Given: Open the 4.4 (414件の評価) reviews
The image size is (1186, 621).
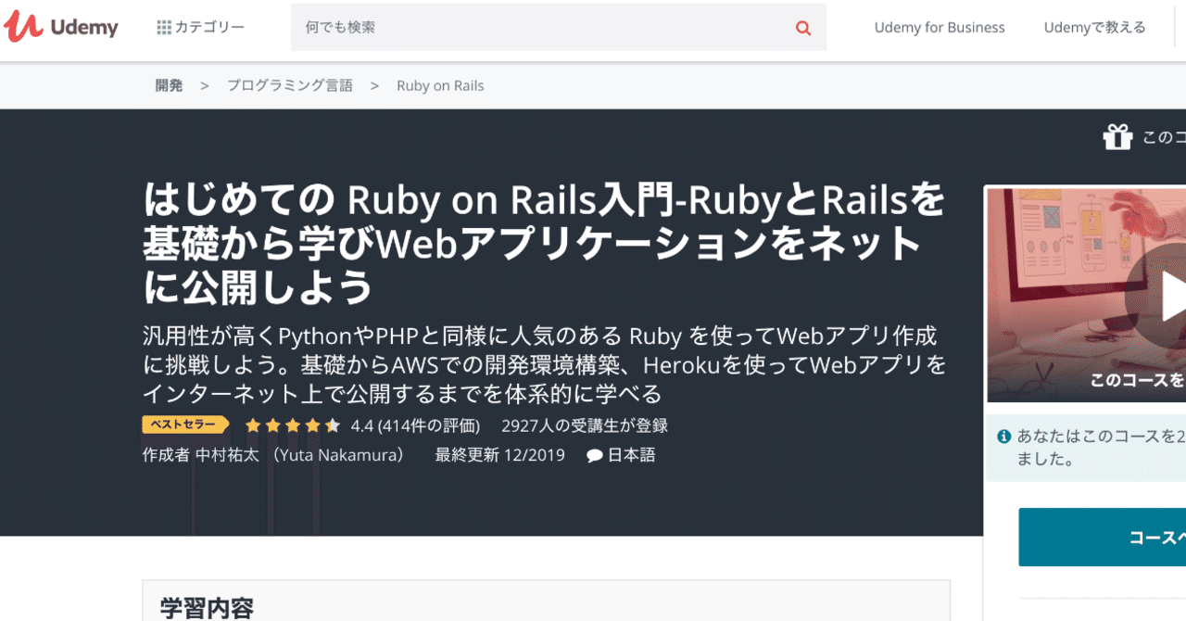Looking at the screenshot, I should click(x=415, y=426).
